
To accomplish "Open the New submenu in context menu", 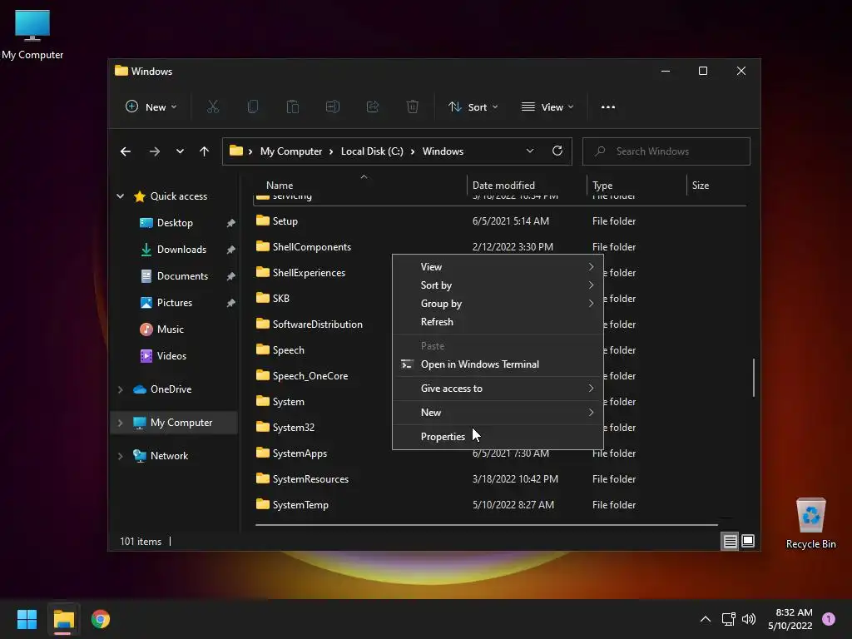I will coord(498,413).
